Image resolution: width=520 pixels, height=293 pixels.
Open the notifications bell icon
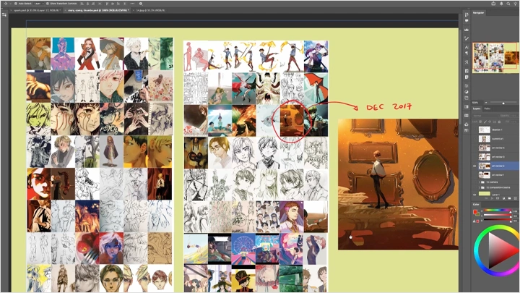pos(501,4)
